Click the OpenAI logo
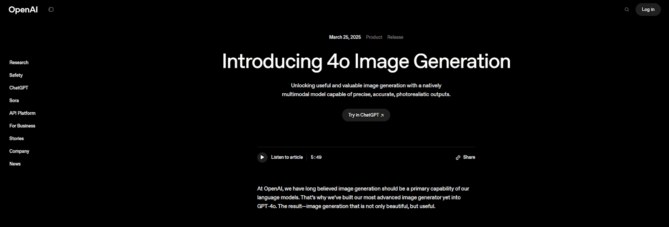 (23, 10)
